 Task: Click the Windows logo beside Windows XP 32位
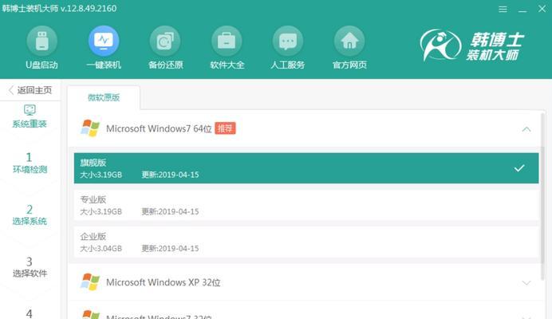pyautogui.click(x=90, y=282)
